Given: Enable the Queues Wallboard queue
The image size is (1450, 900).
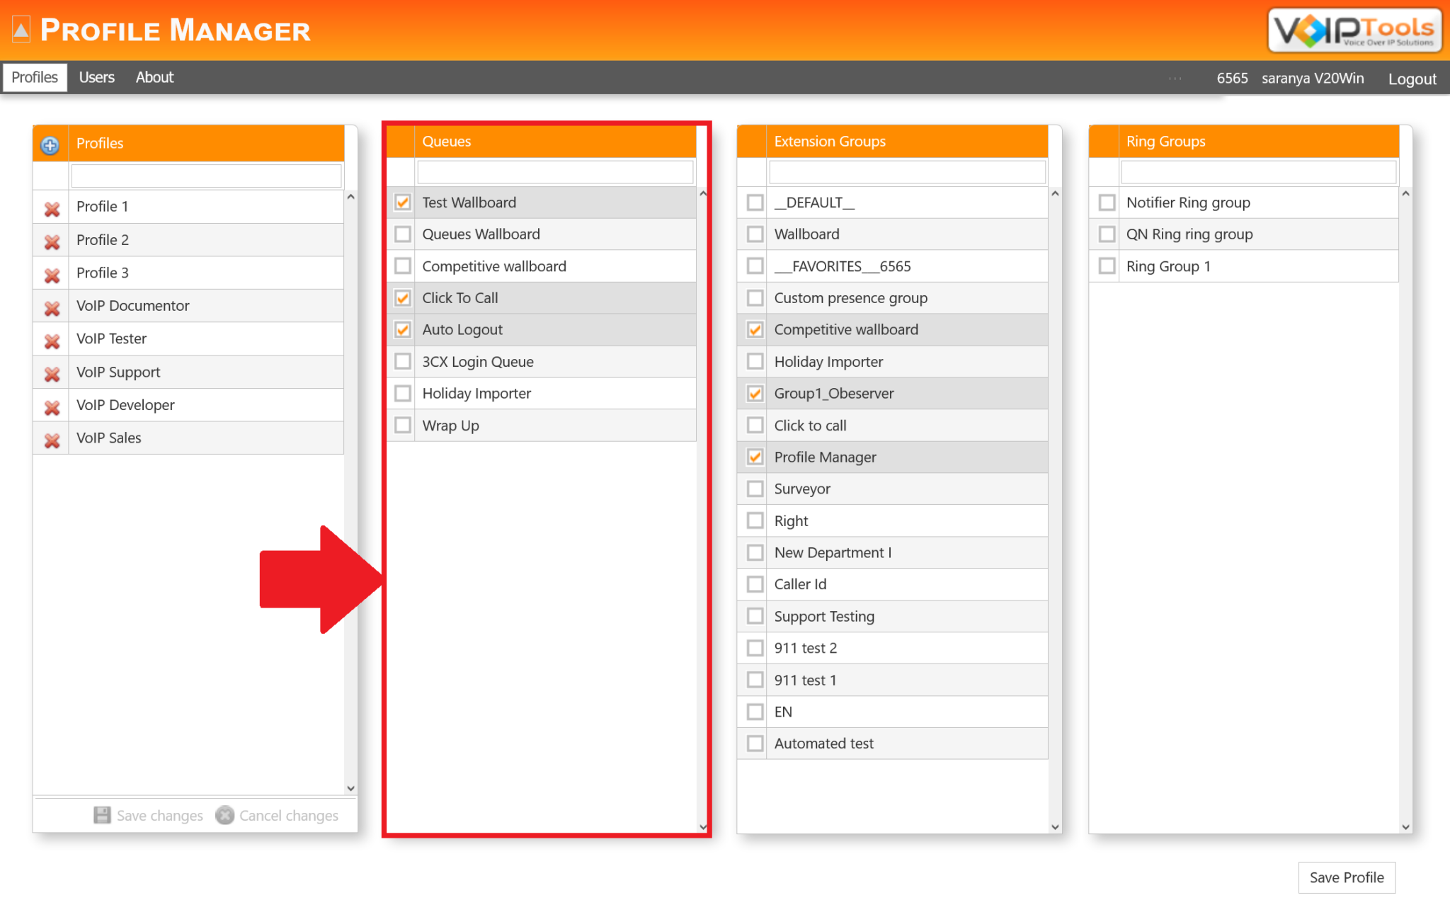Looking at the screenshot, I should [402, 234].
